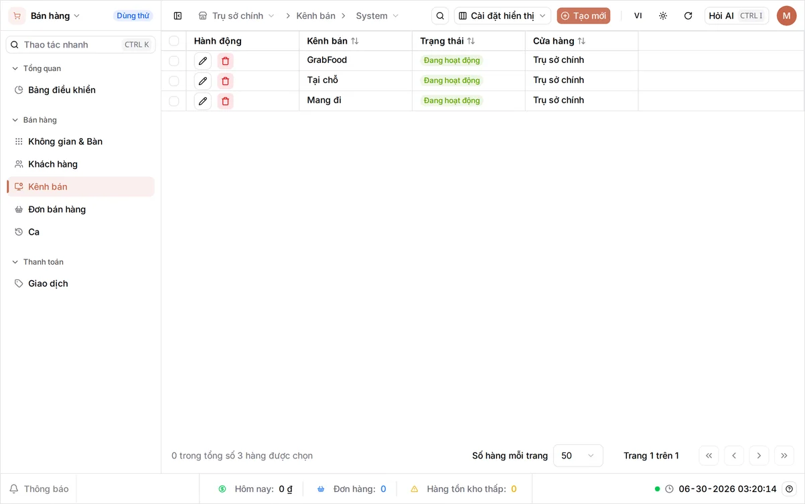Open System breadcrumb dropdown
The image size is (805, 504).
pyautogui.click(x=377, y=15)
